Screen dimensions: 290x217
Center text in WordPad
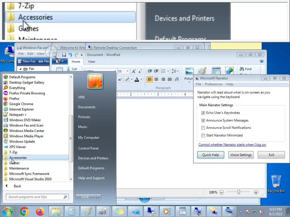click(x=156, y=79)
